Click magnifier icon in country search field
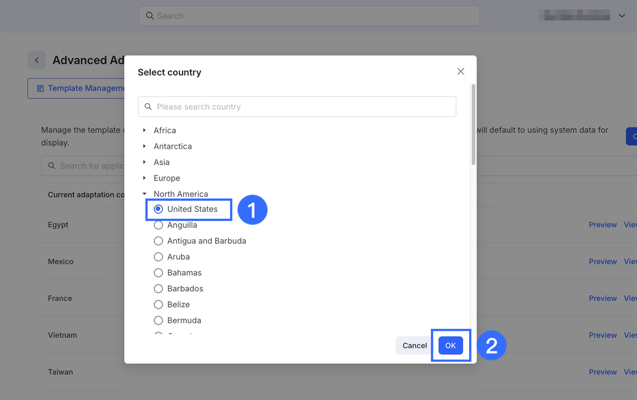This screenshot has height=400, width=637. click(x=148, y=107)
